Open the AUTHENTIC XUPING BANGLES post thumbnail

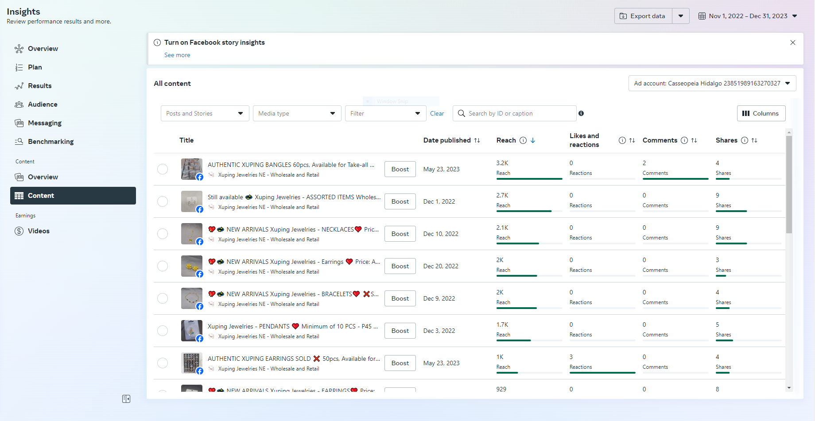(192, 169)
